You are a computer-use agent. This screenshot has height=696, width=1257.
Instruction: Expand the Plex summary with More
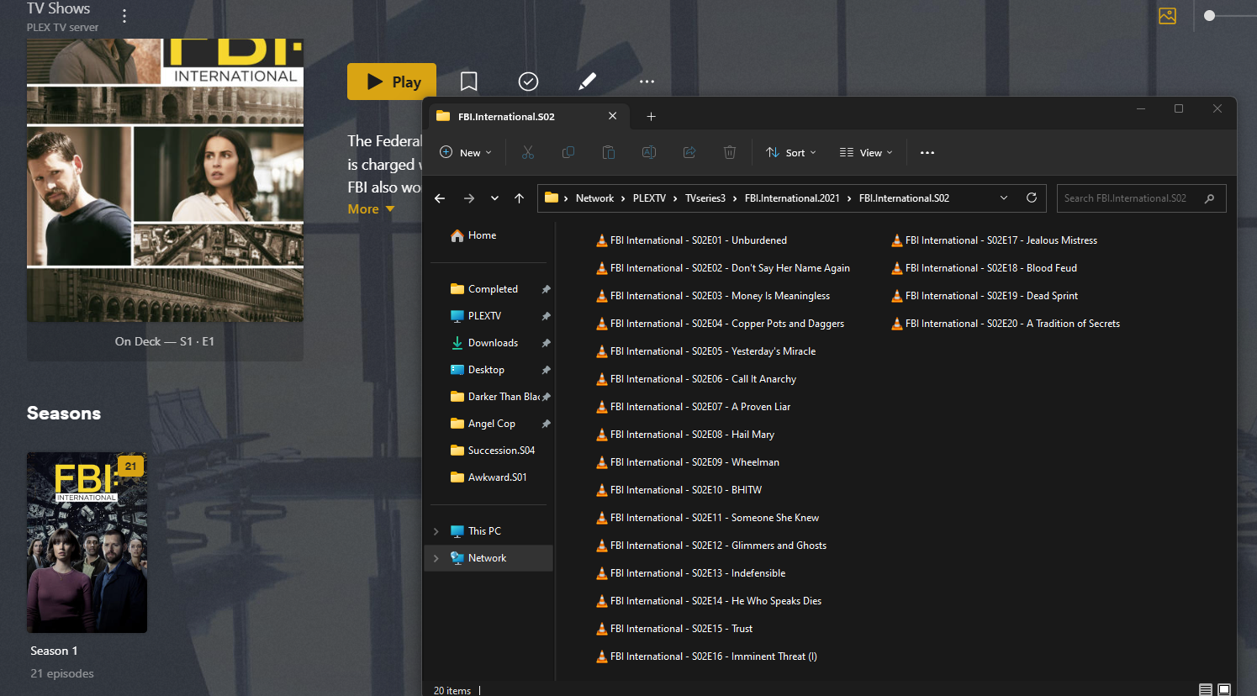371,209
